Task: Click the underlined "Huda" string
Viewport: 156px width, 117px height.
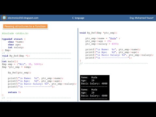Action: click(x=113, y=38)
